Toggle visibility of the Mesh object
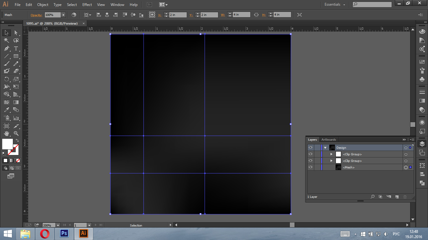 coord(311,167)
